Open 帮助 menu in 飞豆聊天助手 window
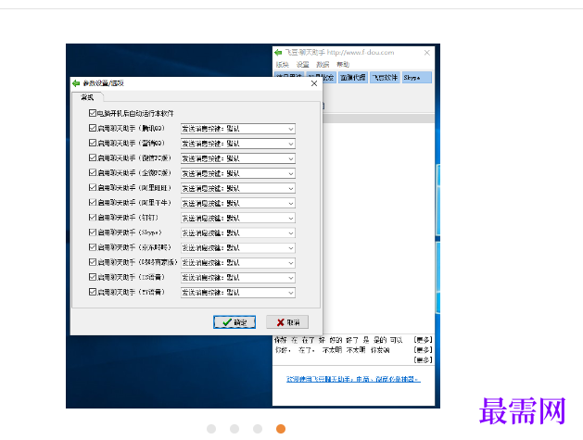 click(x=343, y=65)
